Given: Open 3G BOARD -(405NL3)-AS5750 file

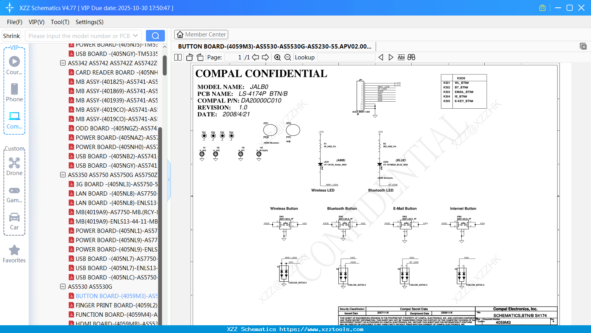Looking at the screenshot, I should [x=116, y=184].
